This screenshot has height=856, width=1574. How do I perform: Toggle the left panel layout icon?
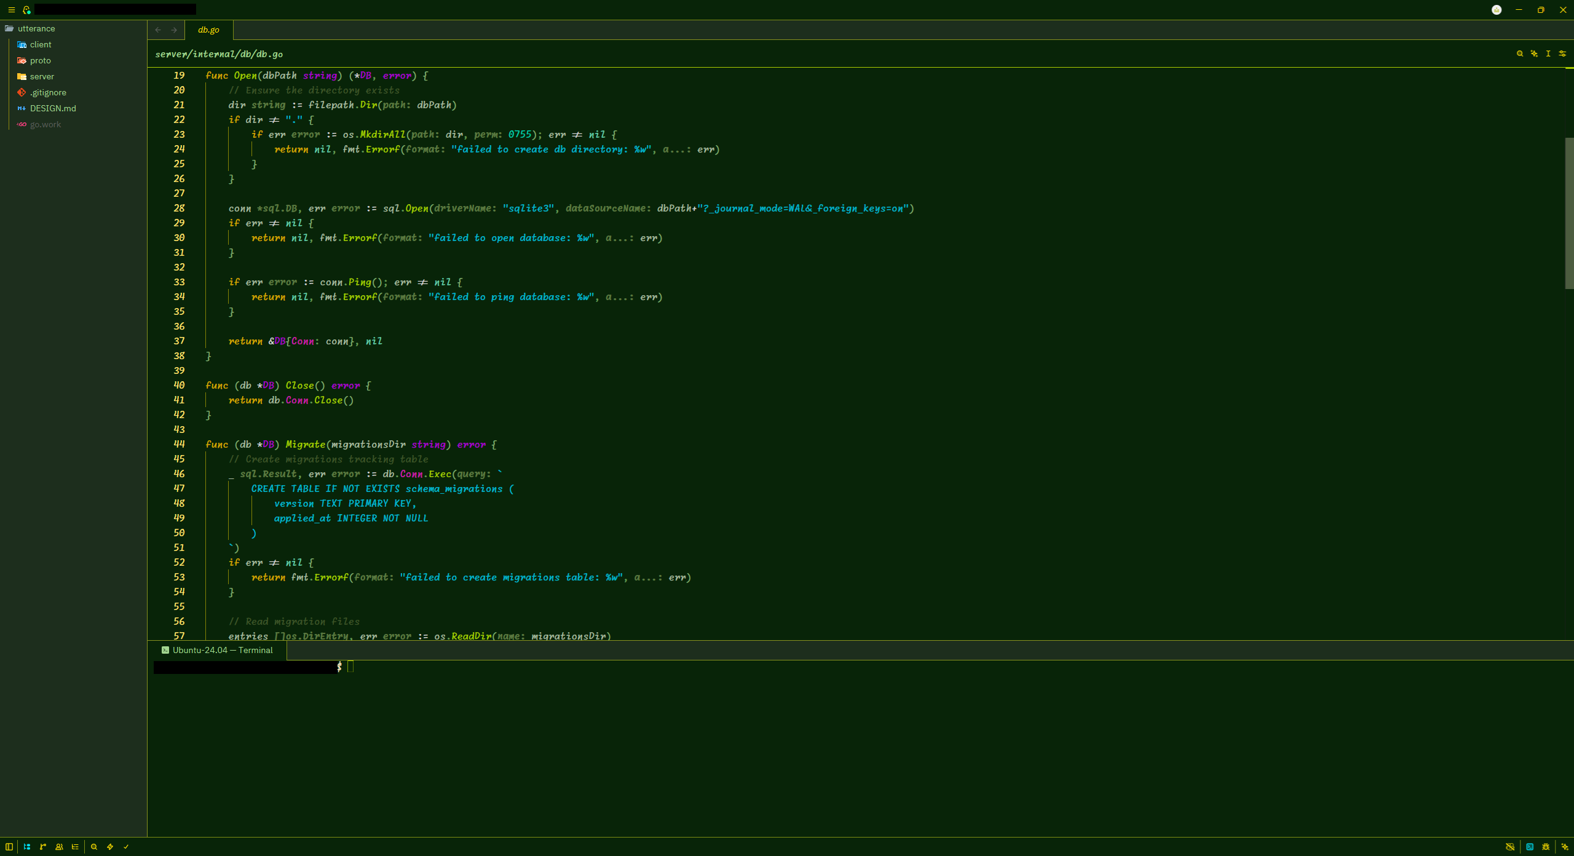(x=9, y=847)
